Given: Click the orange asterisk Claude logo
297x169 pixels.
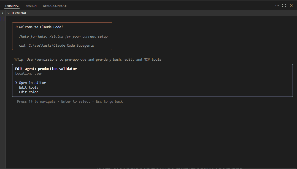Looking at the screenshot, I should click(17, 27).
